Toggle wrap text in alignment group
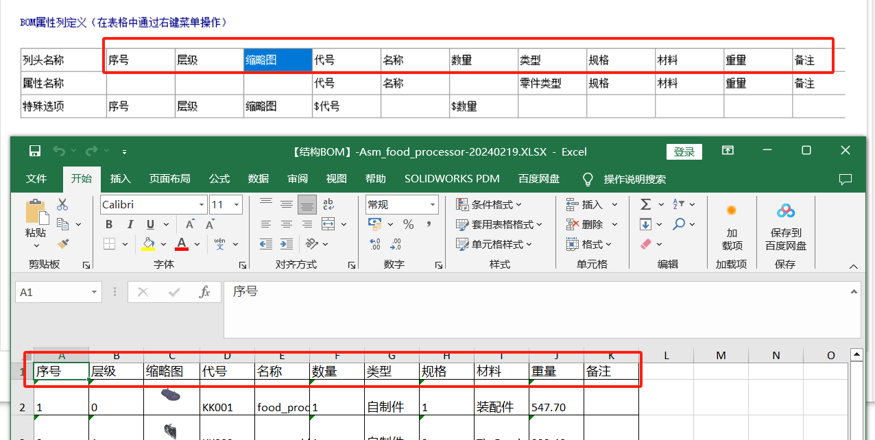Viewport: 875px width, 440px height. (x=327, y=204)
